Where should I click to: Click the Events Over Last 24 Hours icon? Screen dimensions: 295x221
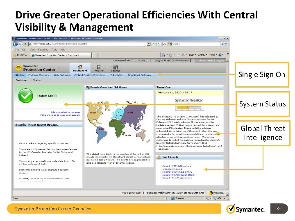tap(88, 88)
